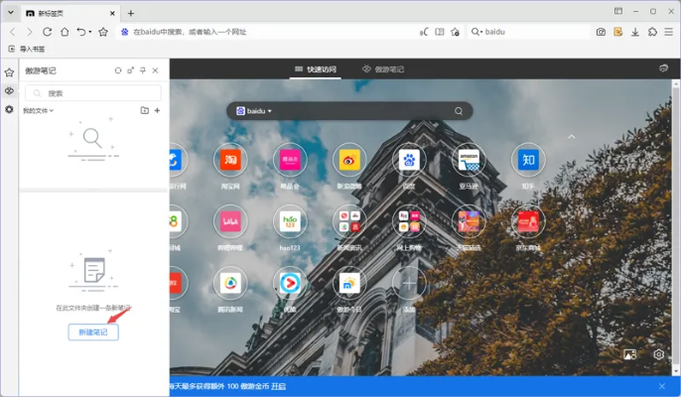Open the baidu search engine dropdown
The width and height of the screenshot is (681, 397).
(x=254, y=111)
